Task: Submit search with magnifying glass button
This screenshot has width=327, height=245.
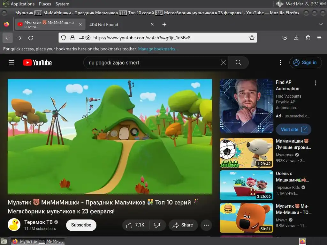Action: [238, 63]
